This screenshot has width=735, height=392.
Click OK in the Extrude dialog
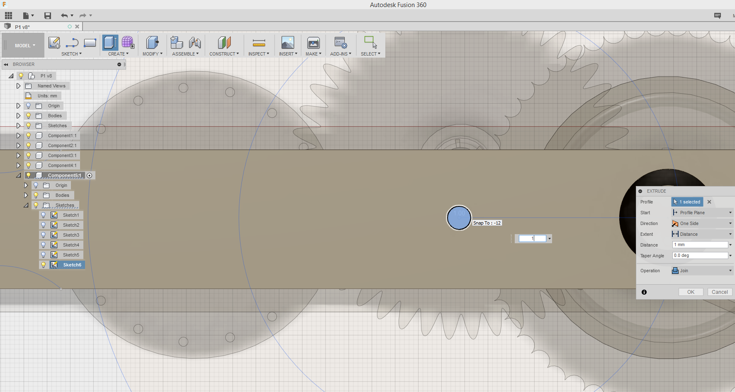[691, 292]
